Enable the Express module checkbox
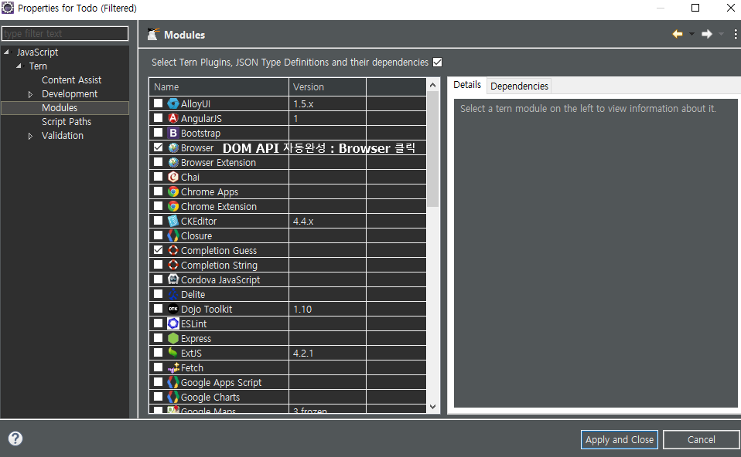This screenshot has width=741, height=457. (159, 337)
